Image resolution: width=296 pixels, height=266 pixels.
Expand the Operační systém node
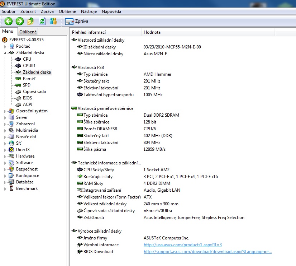(5, 111)
